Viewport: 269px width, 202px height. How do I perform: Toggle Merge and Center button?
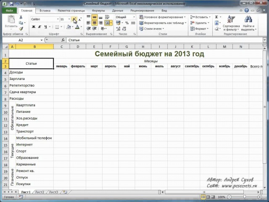click(x=107, y=23)
